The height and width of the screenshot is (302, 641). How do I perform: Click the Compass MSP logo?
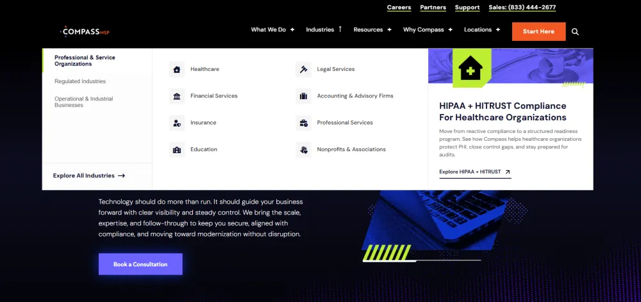coord(85,32)
